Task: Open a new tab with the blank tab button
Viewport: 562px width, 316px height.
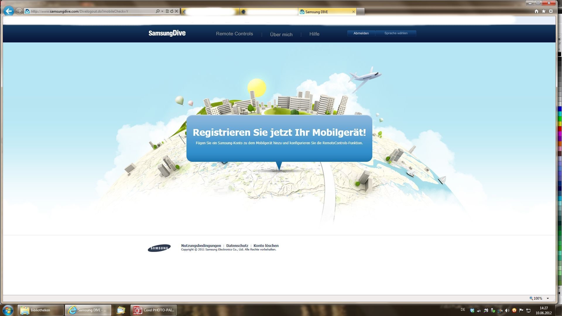Action: pos(361,12)
